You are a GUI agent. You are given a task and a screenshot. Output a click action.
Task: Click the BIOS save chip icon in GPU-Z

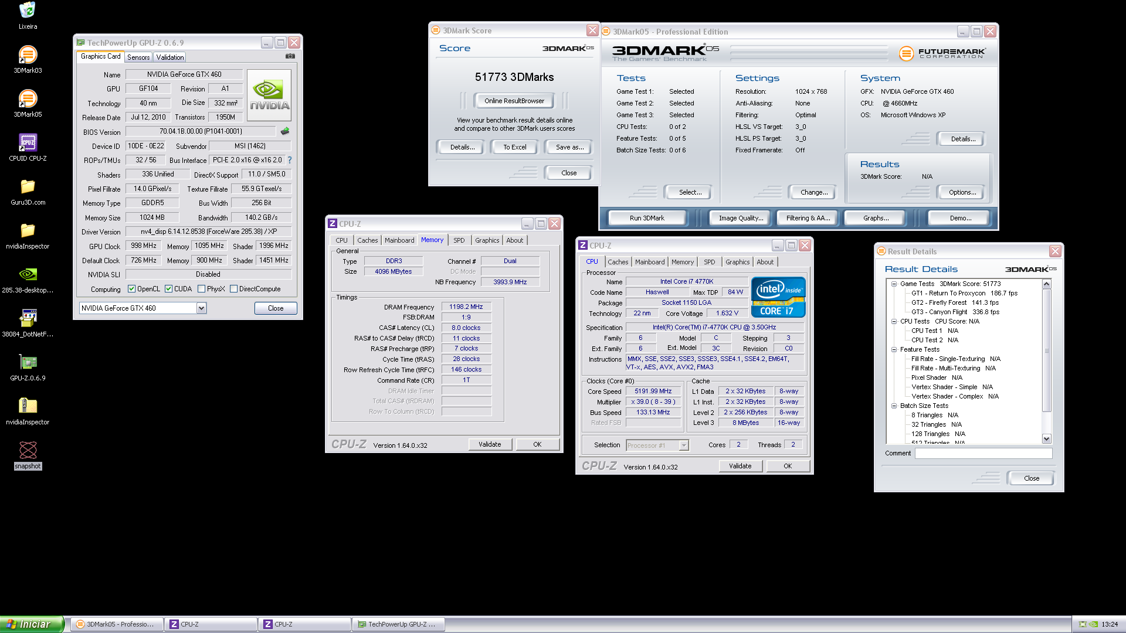point(285,131)
